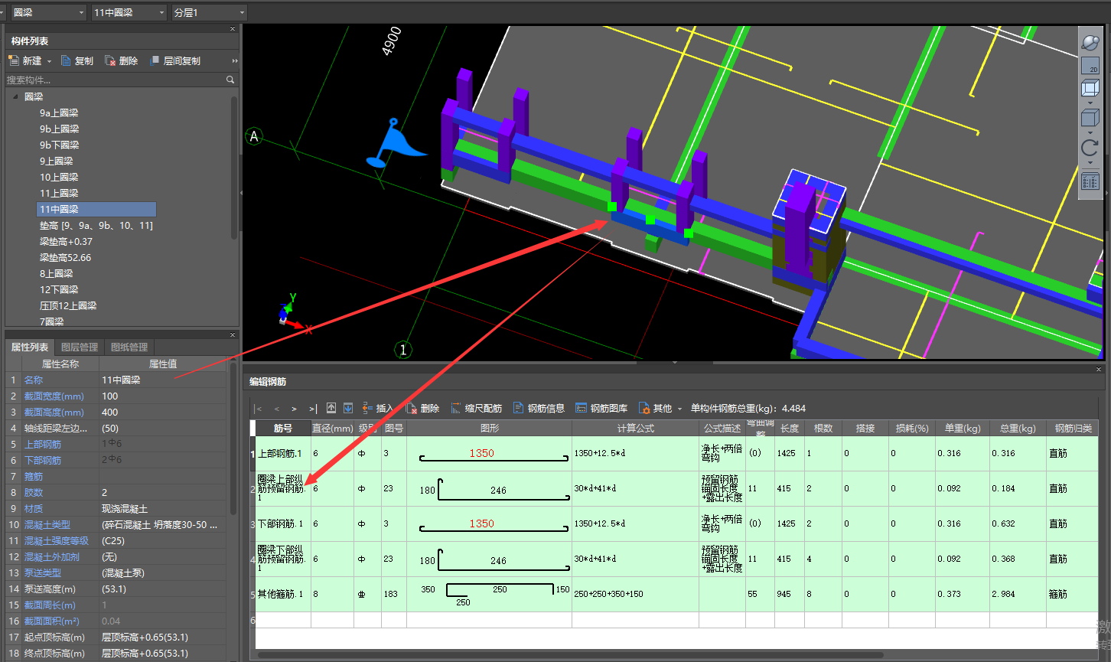The image size is (1111, 662).
Task: Jump to first rebar row button
Action: 259,409
